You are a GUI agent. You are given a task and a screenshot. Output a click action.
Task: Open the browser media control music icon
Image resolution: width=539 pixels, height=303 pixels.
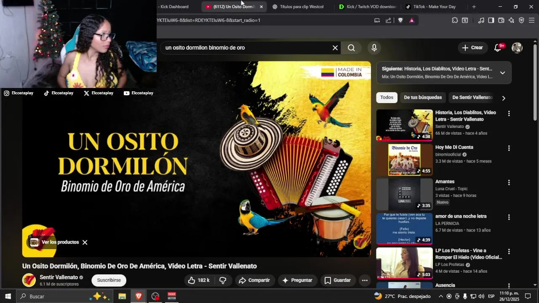pos(481,20)
